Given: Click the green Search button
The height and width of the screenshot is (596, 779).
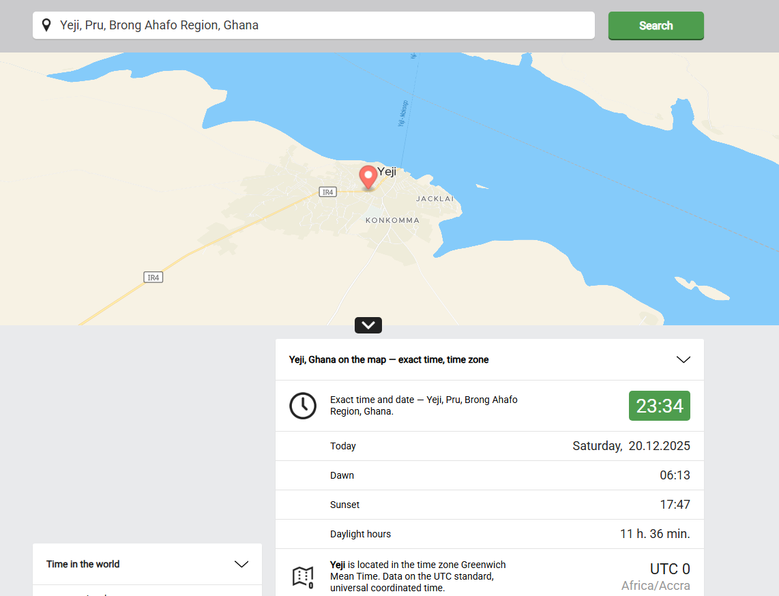Looking at the screenshot, I should pyautogui.click(x=656, y=25).
